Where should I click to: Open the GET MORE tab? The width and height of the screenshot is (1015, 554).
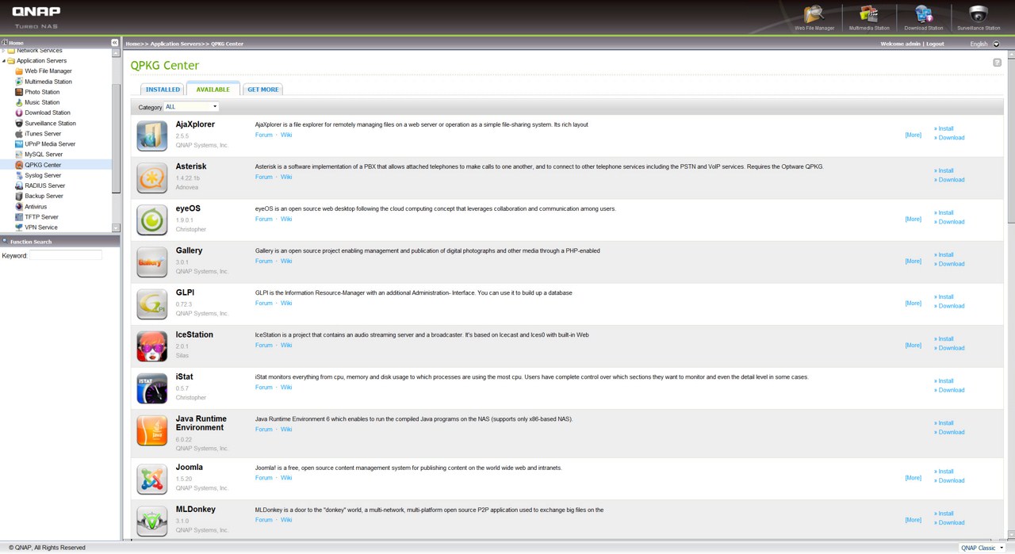(262, 90)
